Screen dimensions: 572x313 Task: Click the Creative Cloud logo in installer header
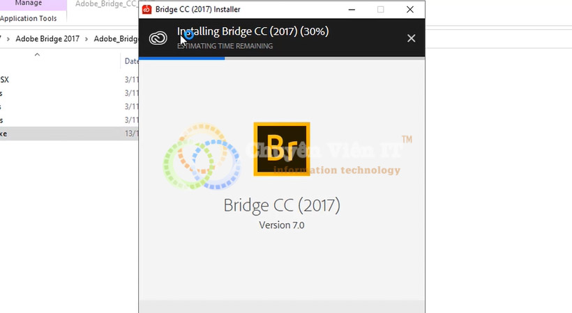pos(158,38)
